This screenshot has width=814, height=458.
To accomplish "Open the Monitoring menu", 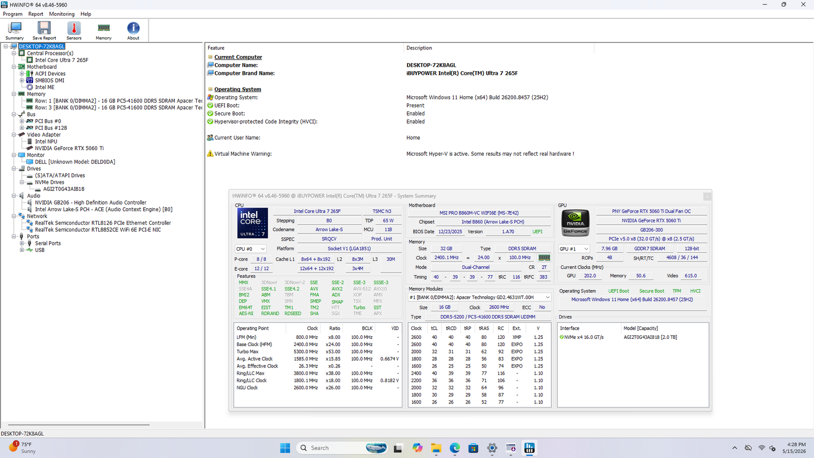I will pyautogui.click(x=62, y=14).
